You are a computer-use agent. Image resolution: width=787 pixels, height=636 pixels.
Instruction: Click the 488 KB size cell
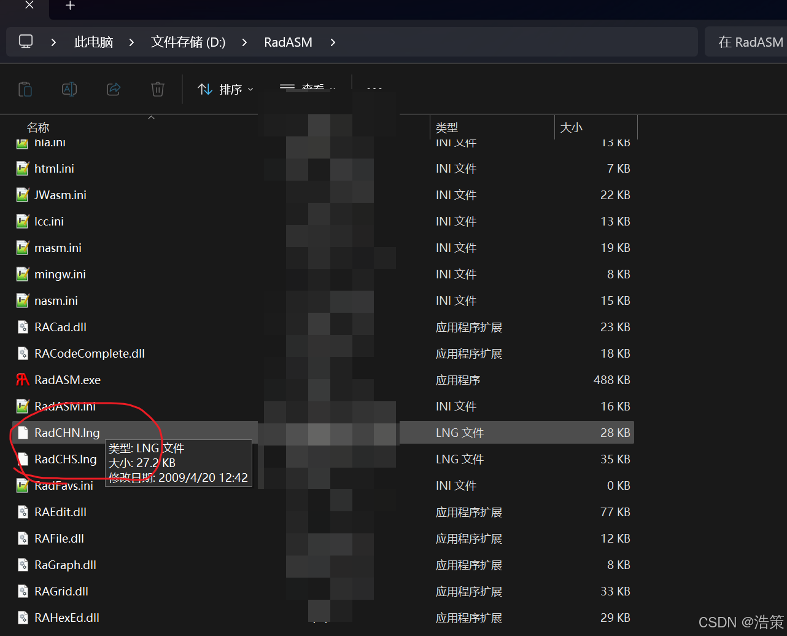(612, 380)
